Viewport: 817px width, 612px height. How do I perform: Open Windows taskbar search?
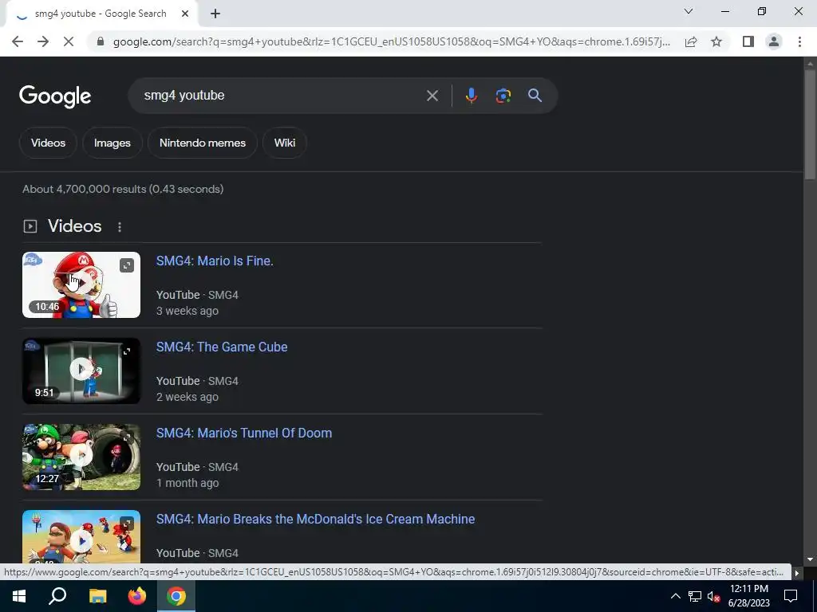[x=57, y=596]
